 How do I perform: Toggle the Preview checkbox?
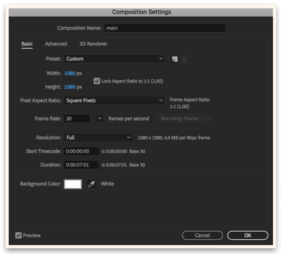[19, 235]
